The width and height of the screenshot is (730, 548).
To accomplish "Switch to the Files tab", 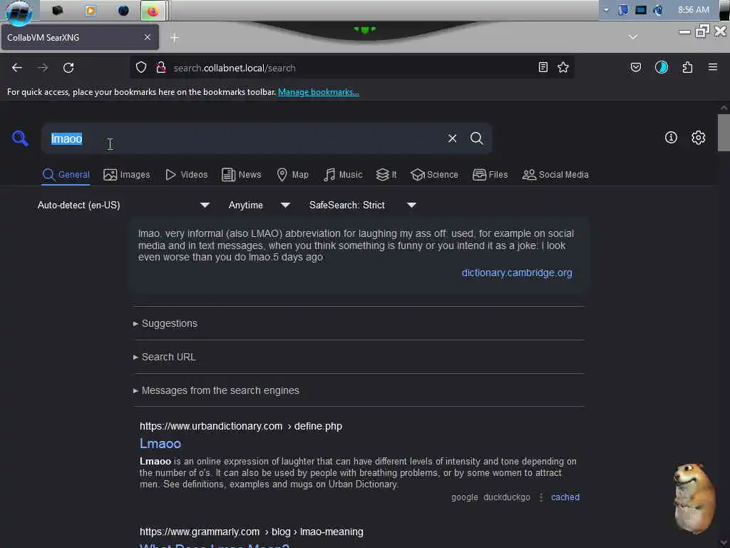I will (490, 175).
